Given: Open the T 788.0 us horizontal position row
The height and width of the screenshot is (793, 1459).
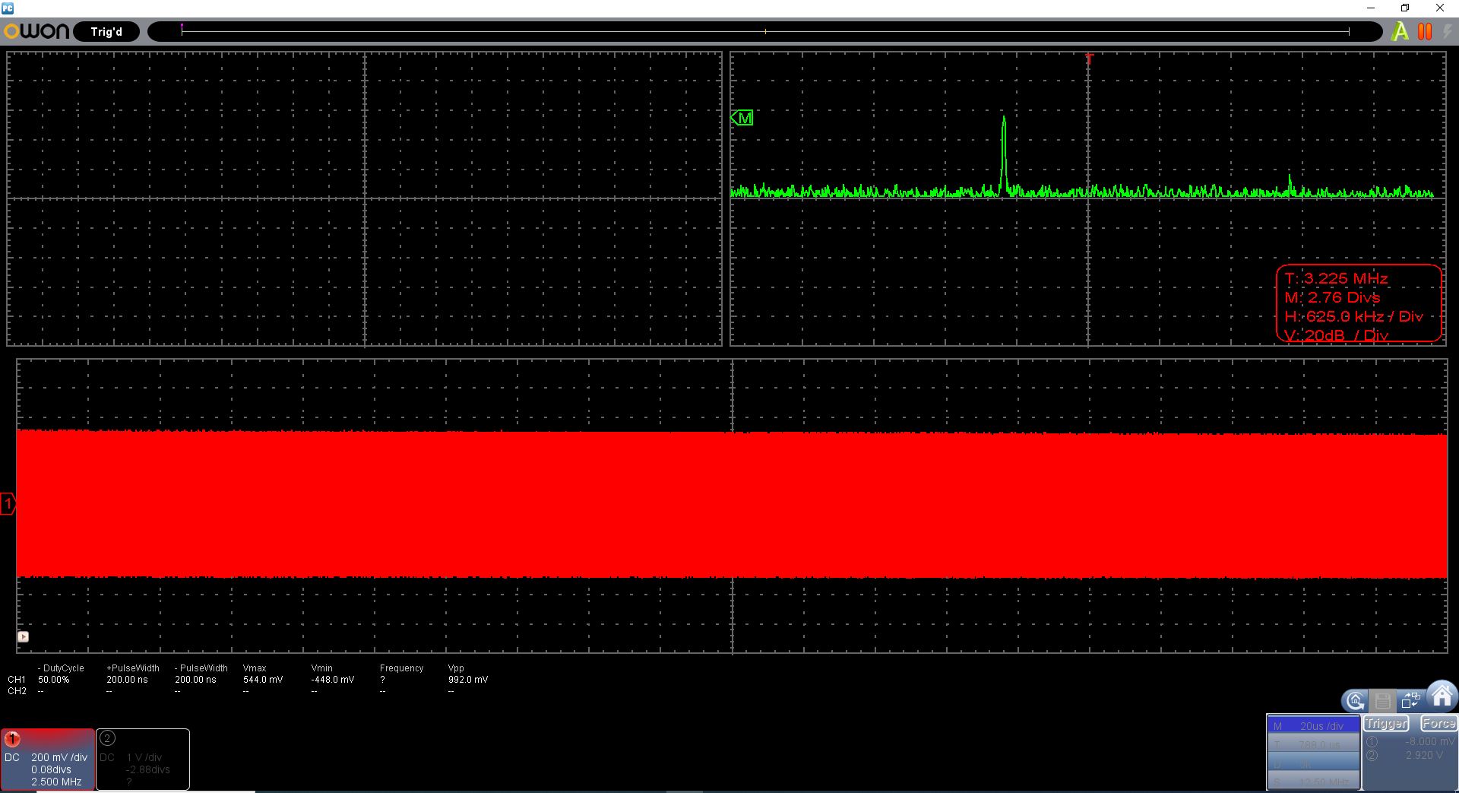Looking at the screenshot, I should [1312, 745].
